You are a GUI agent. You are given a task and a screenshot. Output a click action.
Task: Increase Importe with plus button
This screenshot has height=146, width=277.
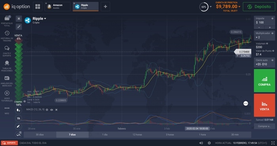coord(270,28)
